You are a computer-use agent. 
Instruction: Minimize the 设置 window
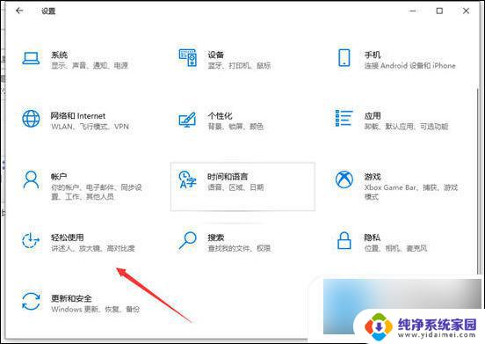click(413, 11)
